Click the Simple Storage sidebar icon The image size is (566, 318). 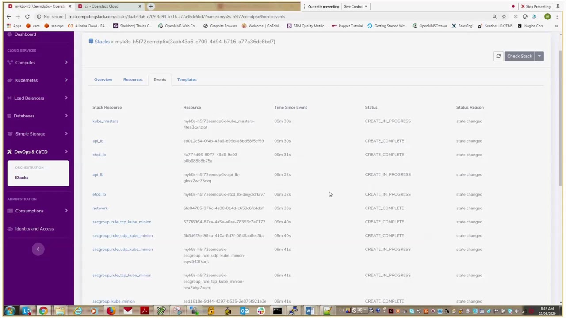9,133
